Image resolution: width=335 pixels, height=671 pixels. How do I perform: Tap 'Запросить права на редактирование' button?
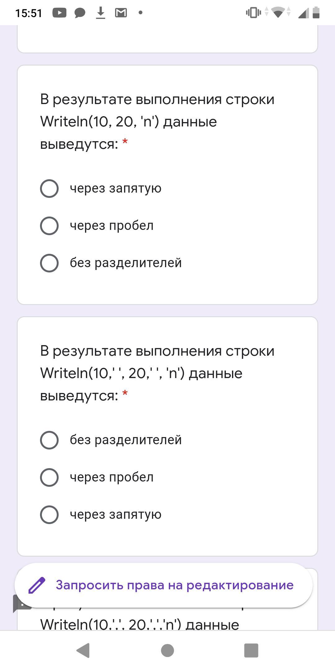pyautogui.click(x=174, y=585)
